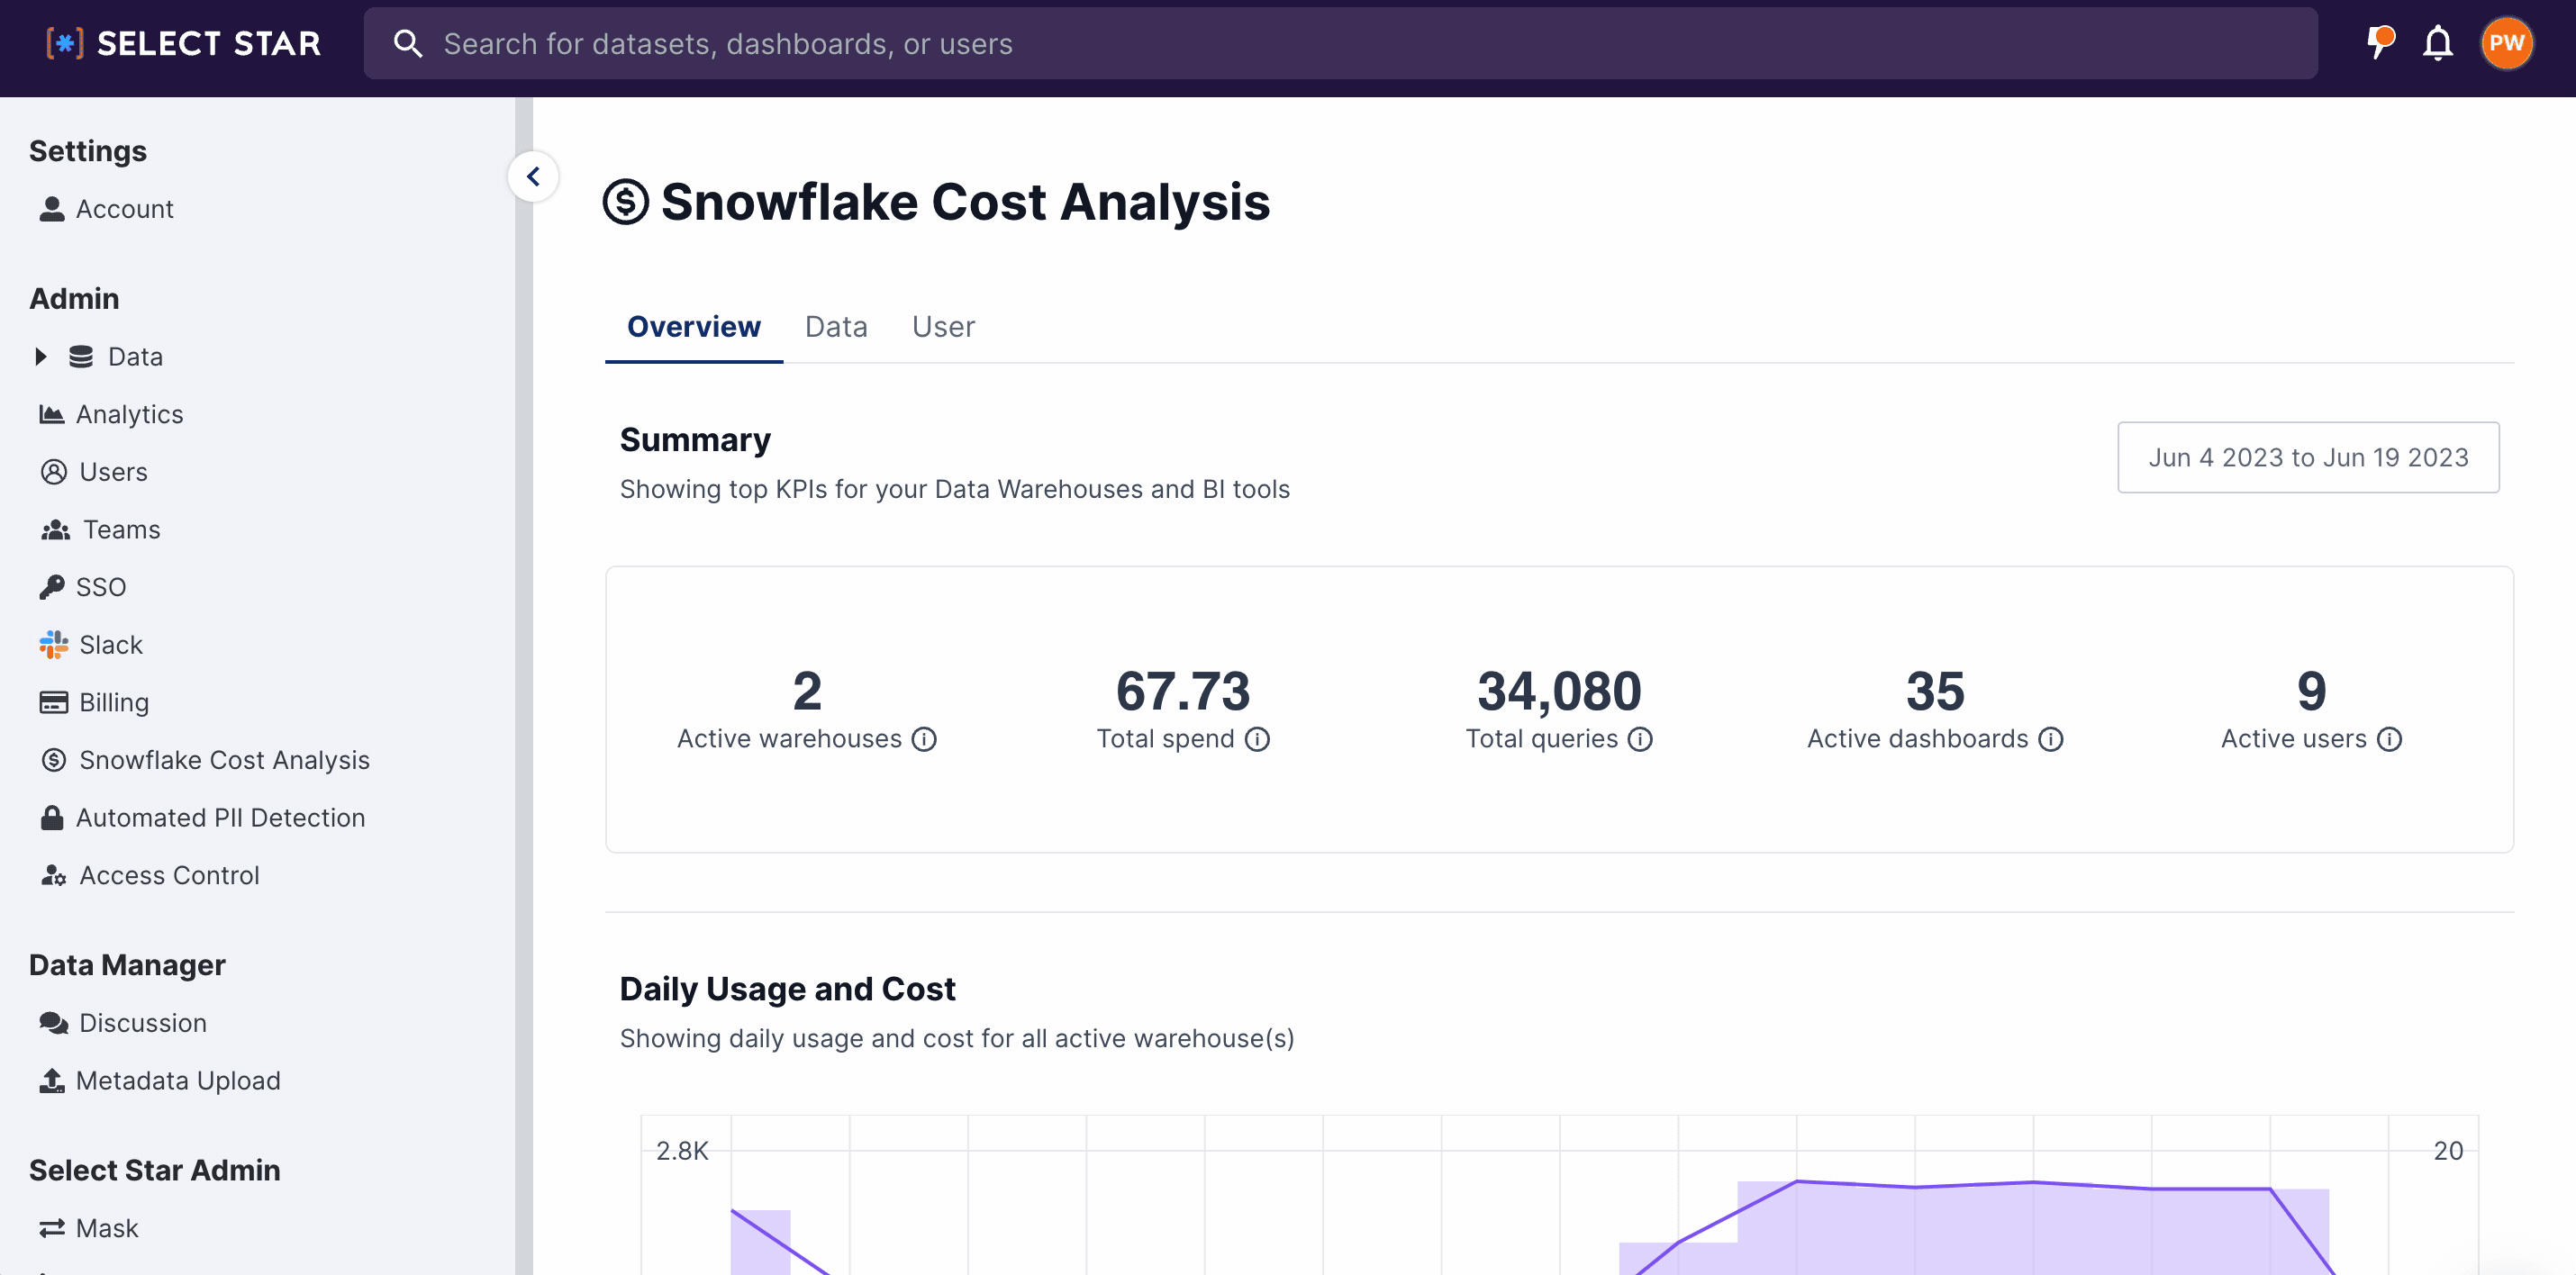
Task: Show info for Total queries
Action: tap(1640, 739)
